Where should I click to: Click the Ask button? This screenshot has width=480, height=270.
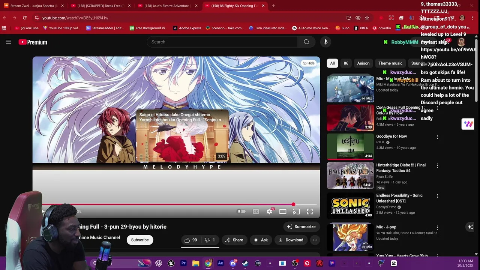pyautogui.click(x=261, y=240)
